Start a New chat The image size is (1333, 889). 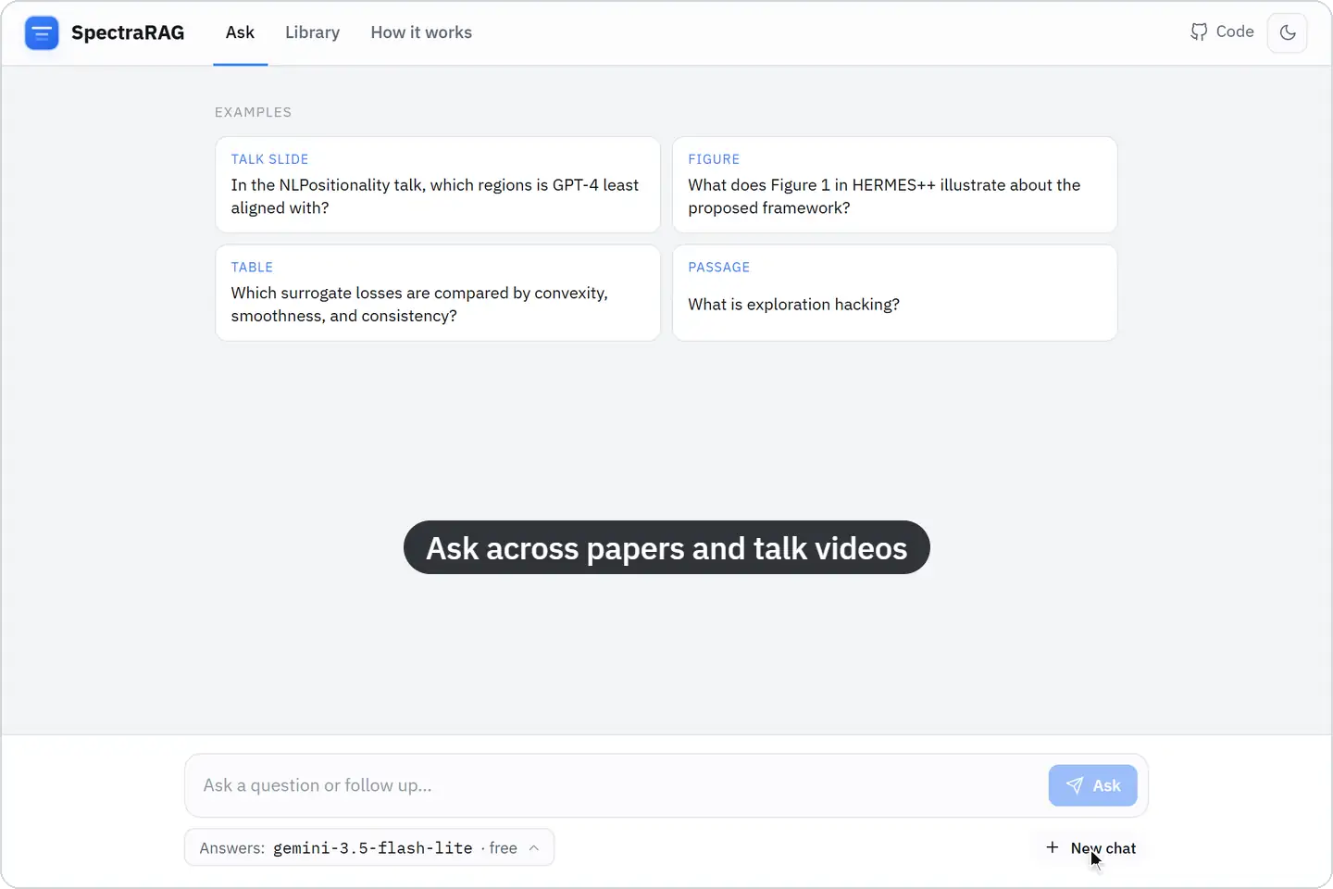click(x=1090, y=848)
